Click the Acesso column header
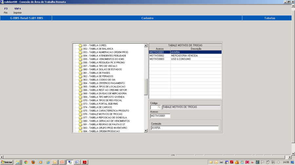Image resolution: width=295 pixels, height=165 pixels. [160, 49]
